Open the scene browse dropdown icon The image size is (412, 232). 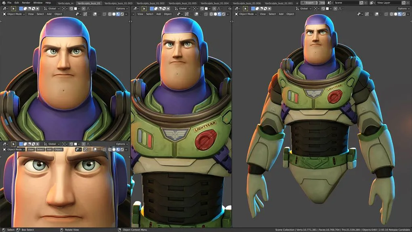tap(330, 3)
